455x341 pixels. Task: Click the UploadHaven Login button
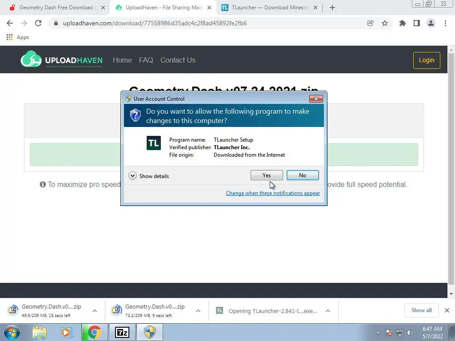point(427,60)
